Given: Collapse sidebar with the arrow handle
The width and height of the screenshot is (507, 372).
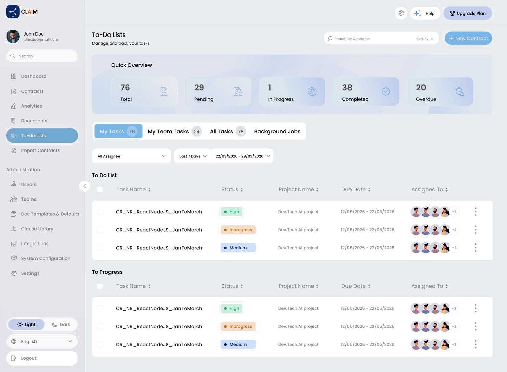Looking at the screenshot, I should click(84, 186).
